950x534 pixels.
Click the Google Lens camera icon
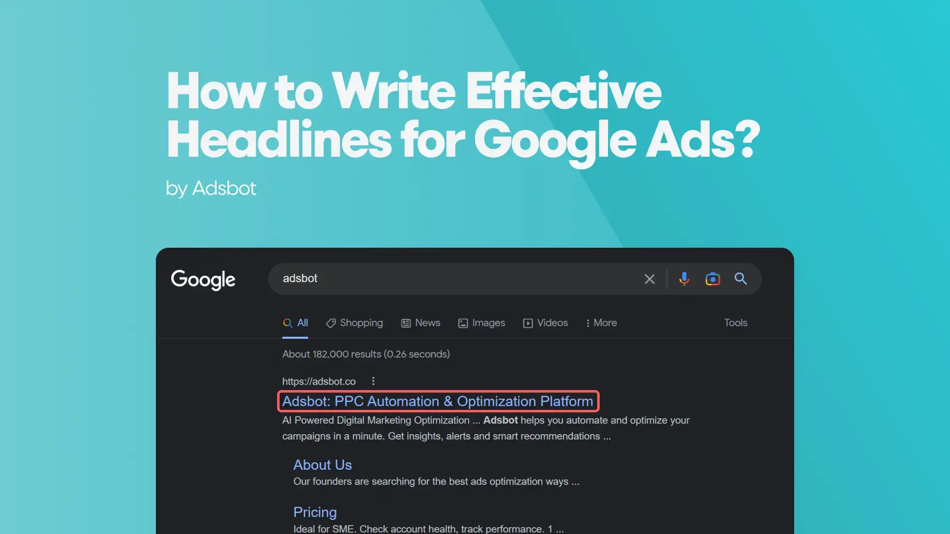712,279
